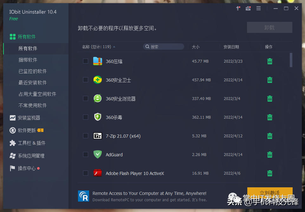Click the trash icon for 360安全浏览器

(x=269, y=99)
